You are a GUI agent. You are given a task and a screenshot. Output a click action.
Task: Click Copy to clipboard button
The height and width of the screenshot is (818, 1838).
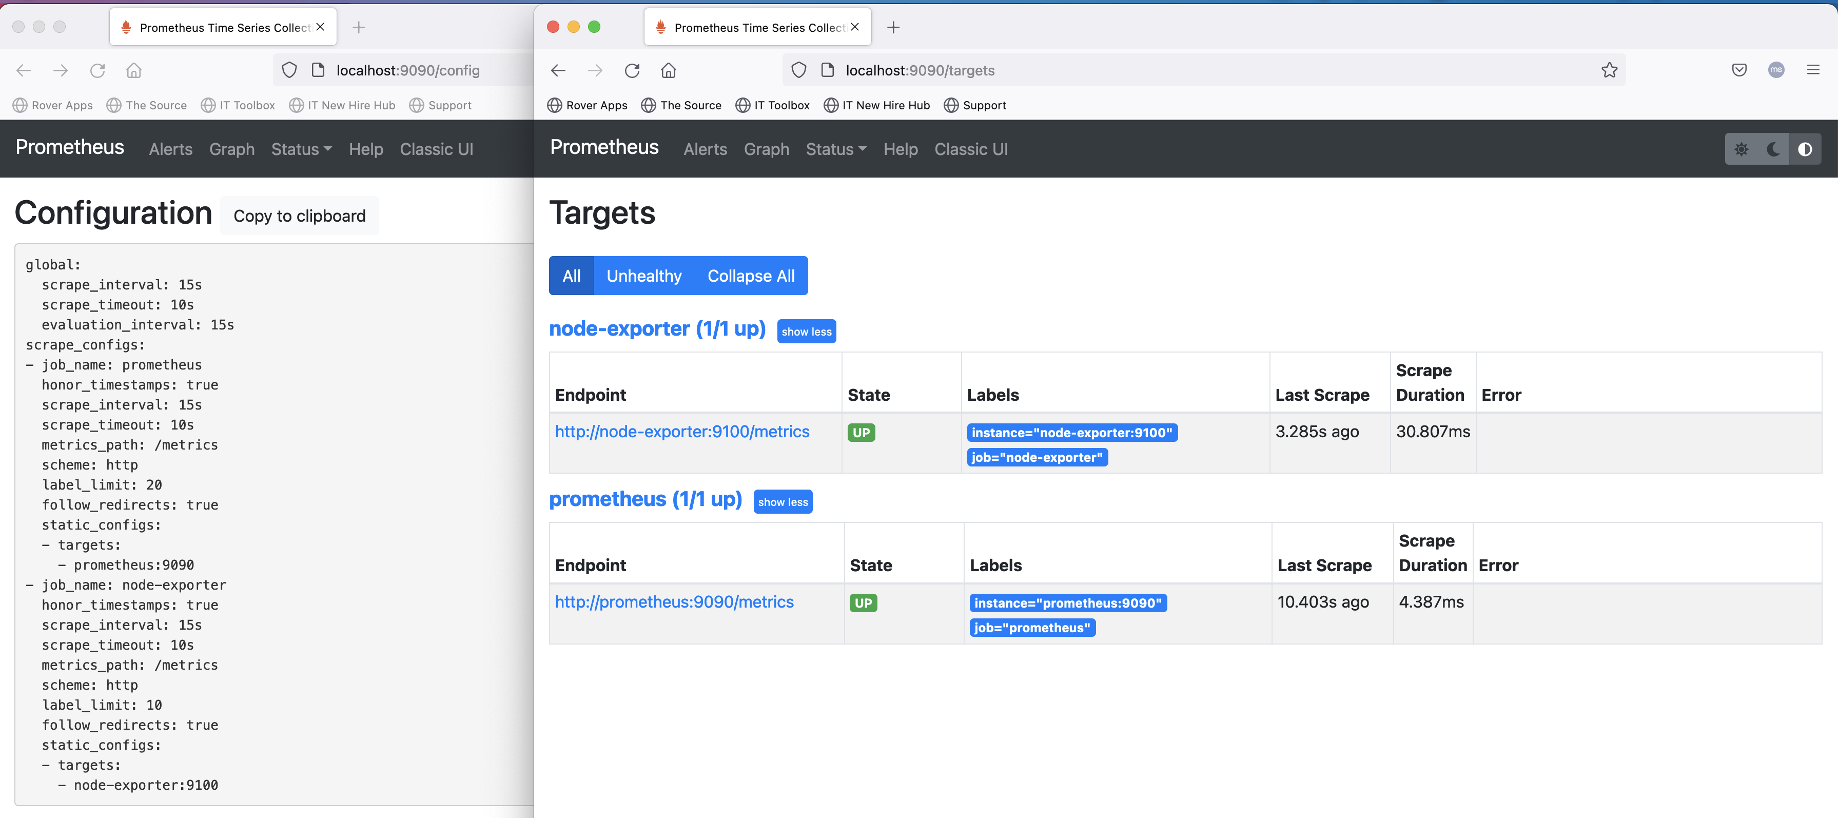(x=300, y=216)
